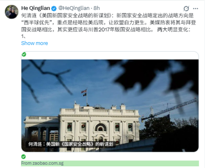Open He Qinglian display name link

pos(35,8)
